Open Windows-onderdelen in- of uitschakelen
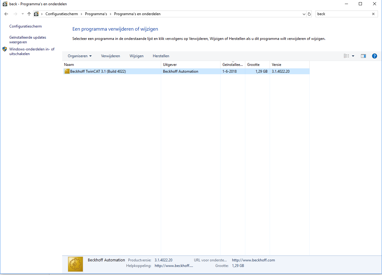 coord(32,51)
